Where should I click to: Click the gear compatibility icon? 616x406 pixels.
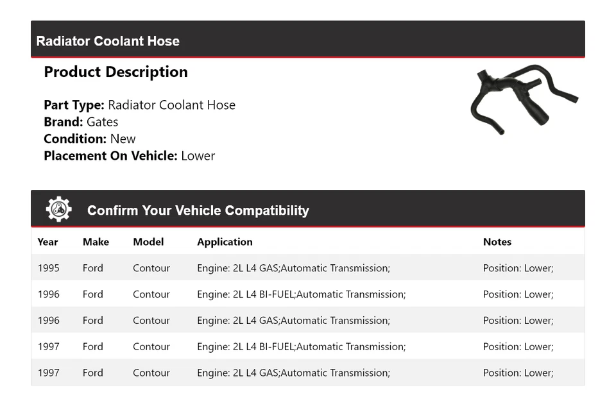58,210
